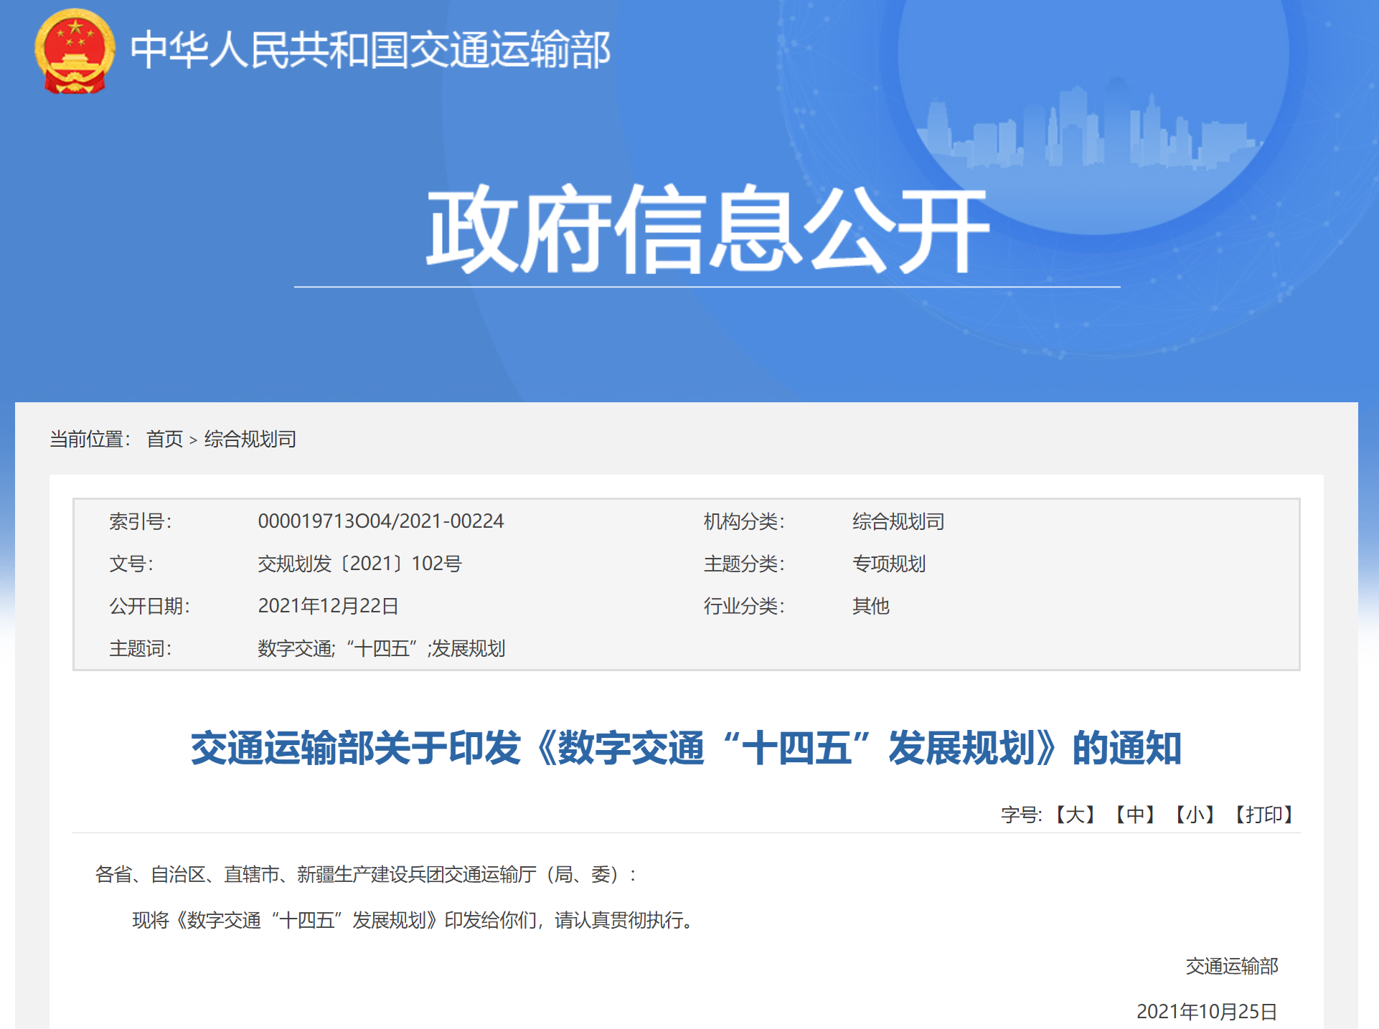Click the index number 000019713O04/2021-00224
The height and width of the screenshot is (1029, 1379).
pyautogui.click(x=380, y=521)
